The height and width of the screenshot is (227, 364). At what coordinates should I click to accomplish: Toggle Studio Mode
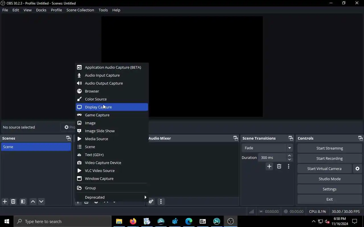click(330, 179)
